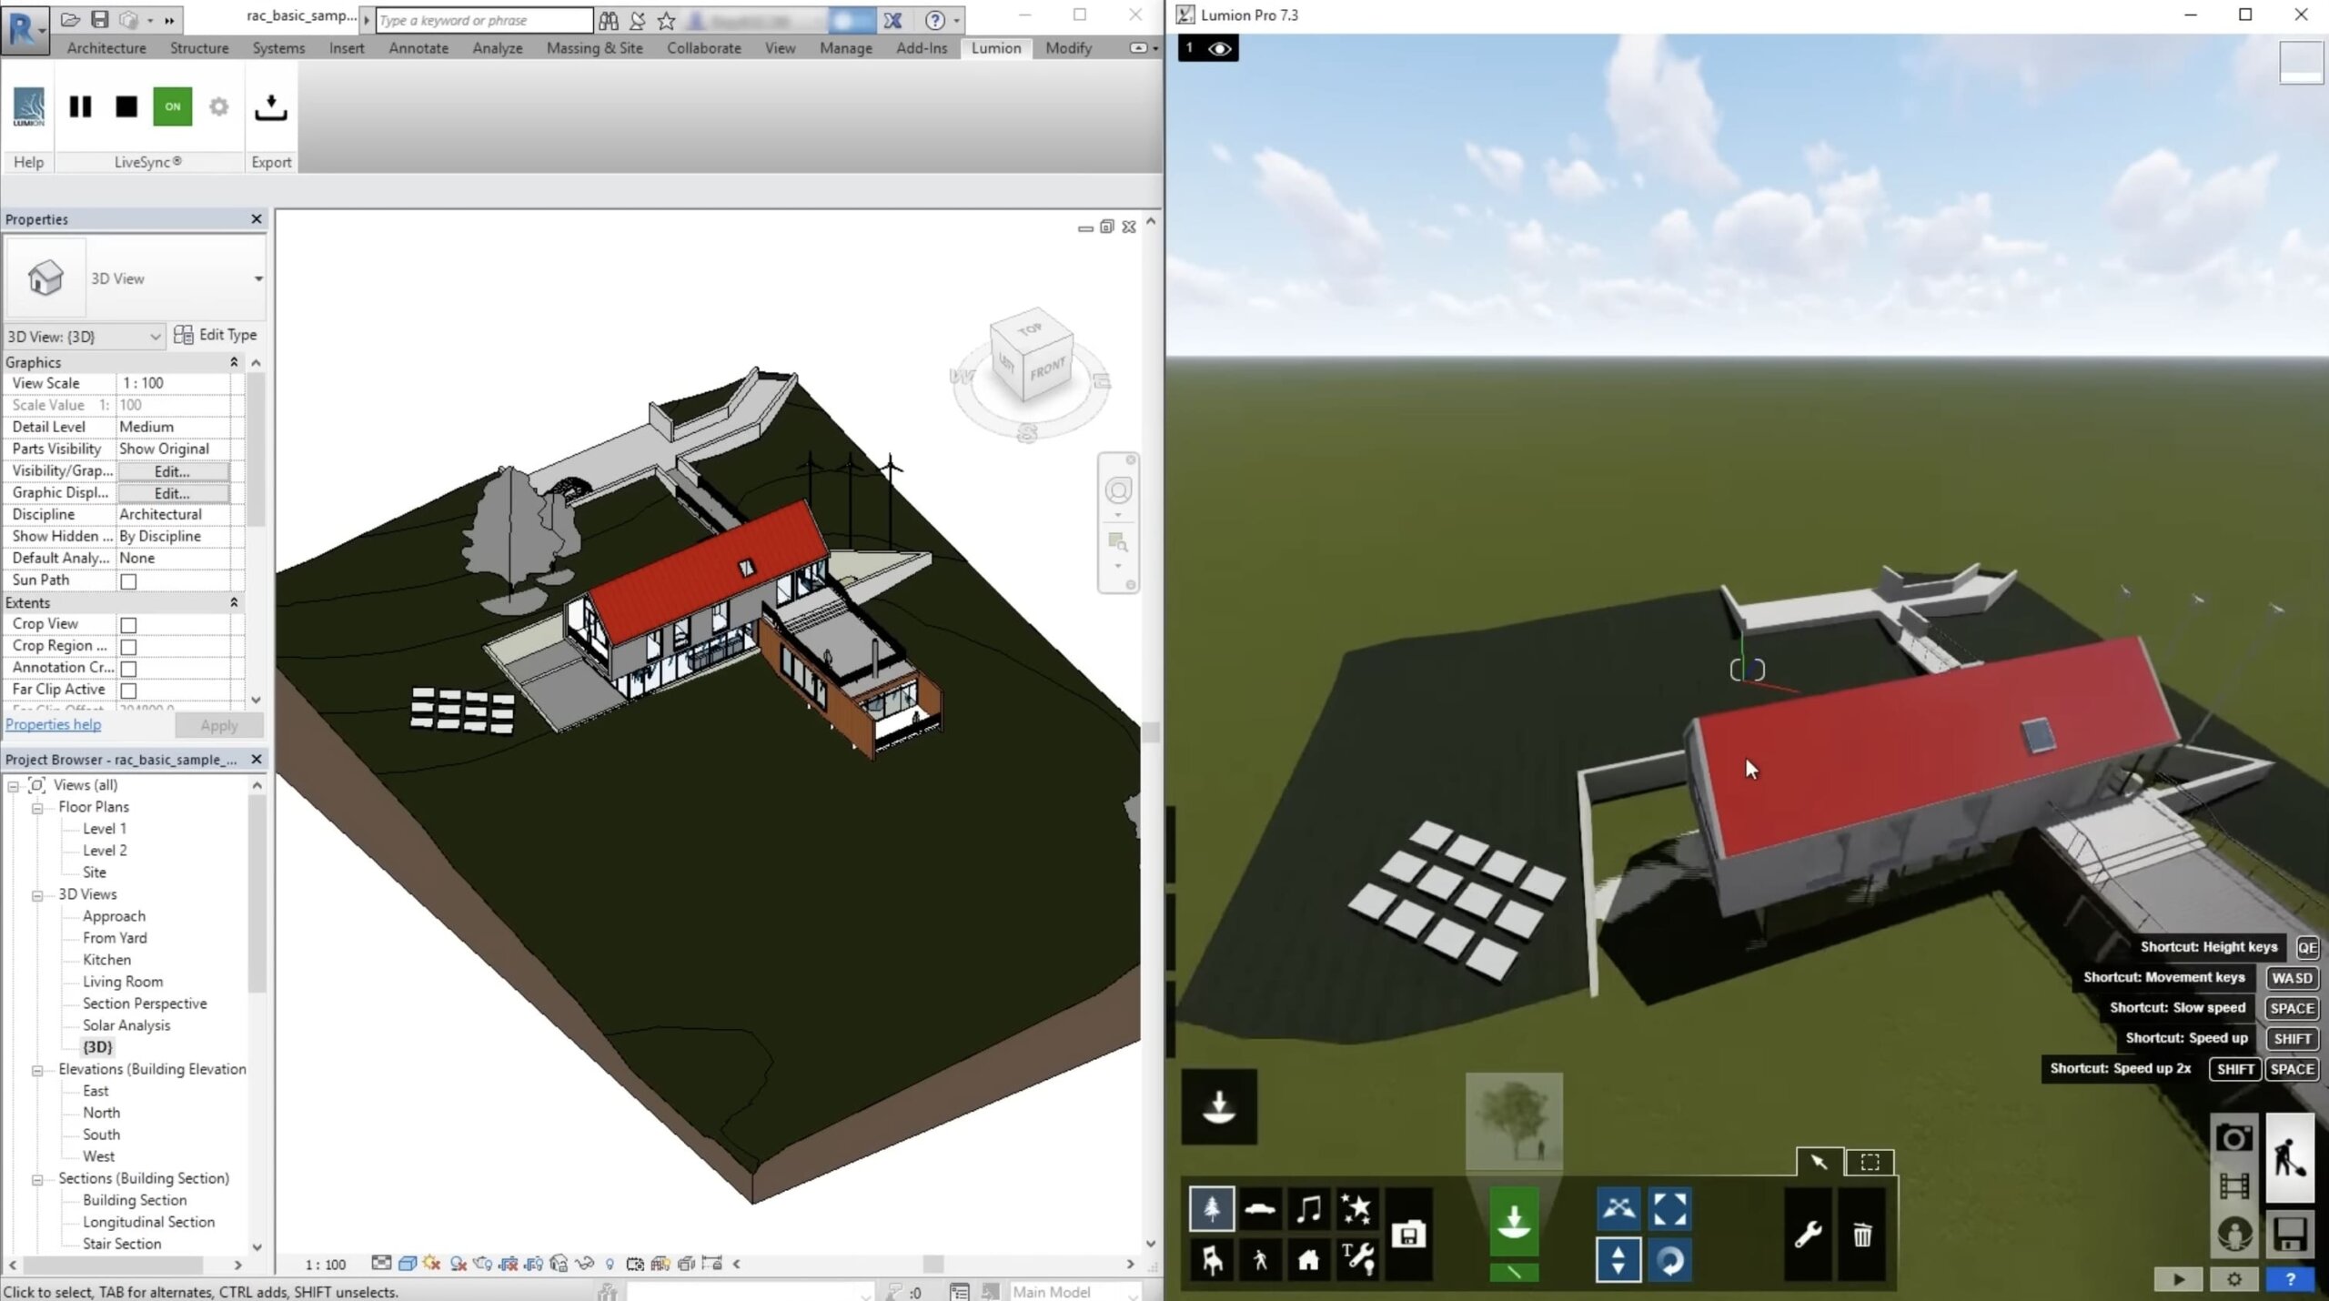Click the LiveSync sync status icon
The width and height of the screenshot is (2329, 1301).
coord(171,106)
